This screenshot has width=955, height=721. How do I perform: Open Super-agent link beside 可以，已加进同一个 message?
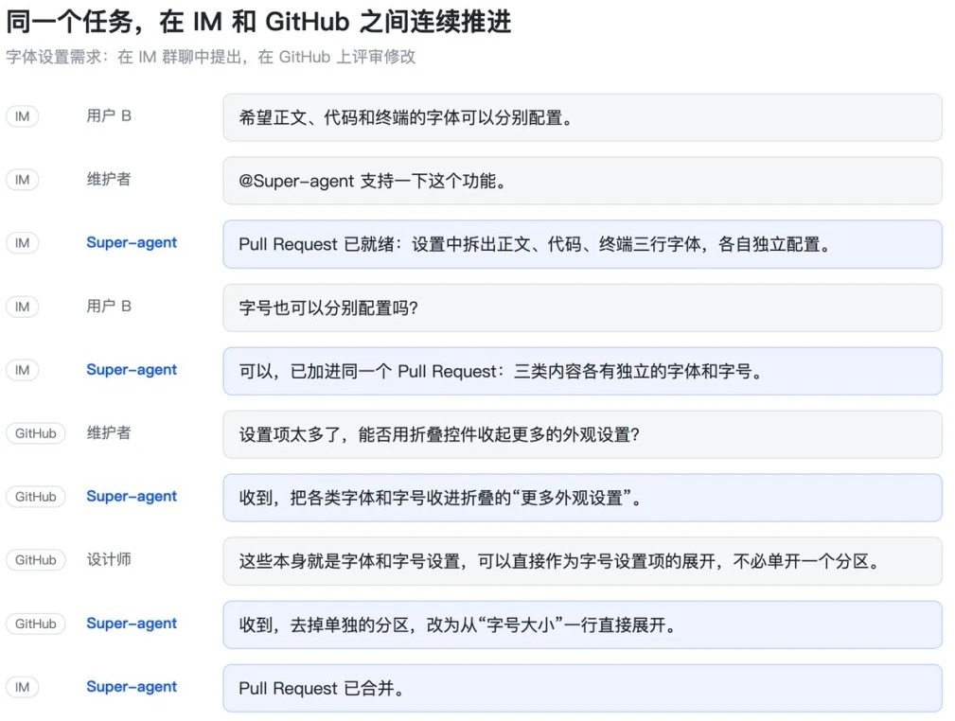tap(132, 370)
